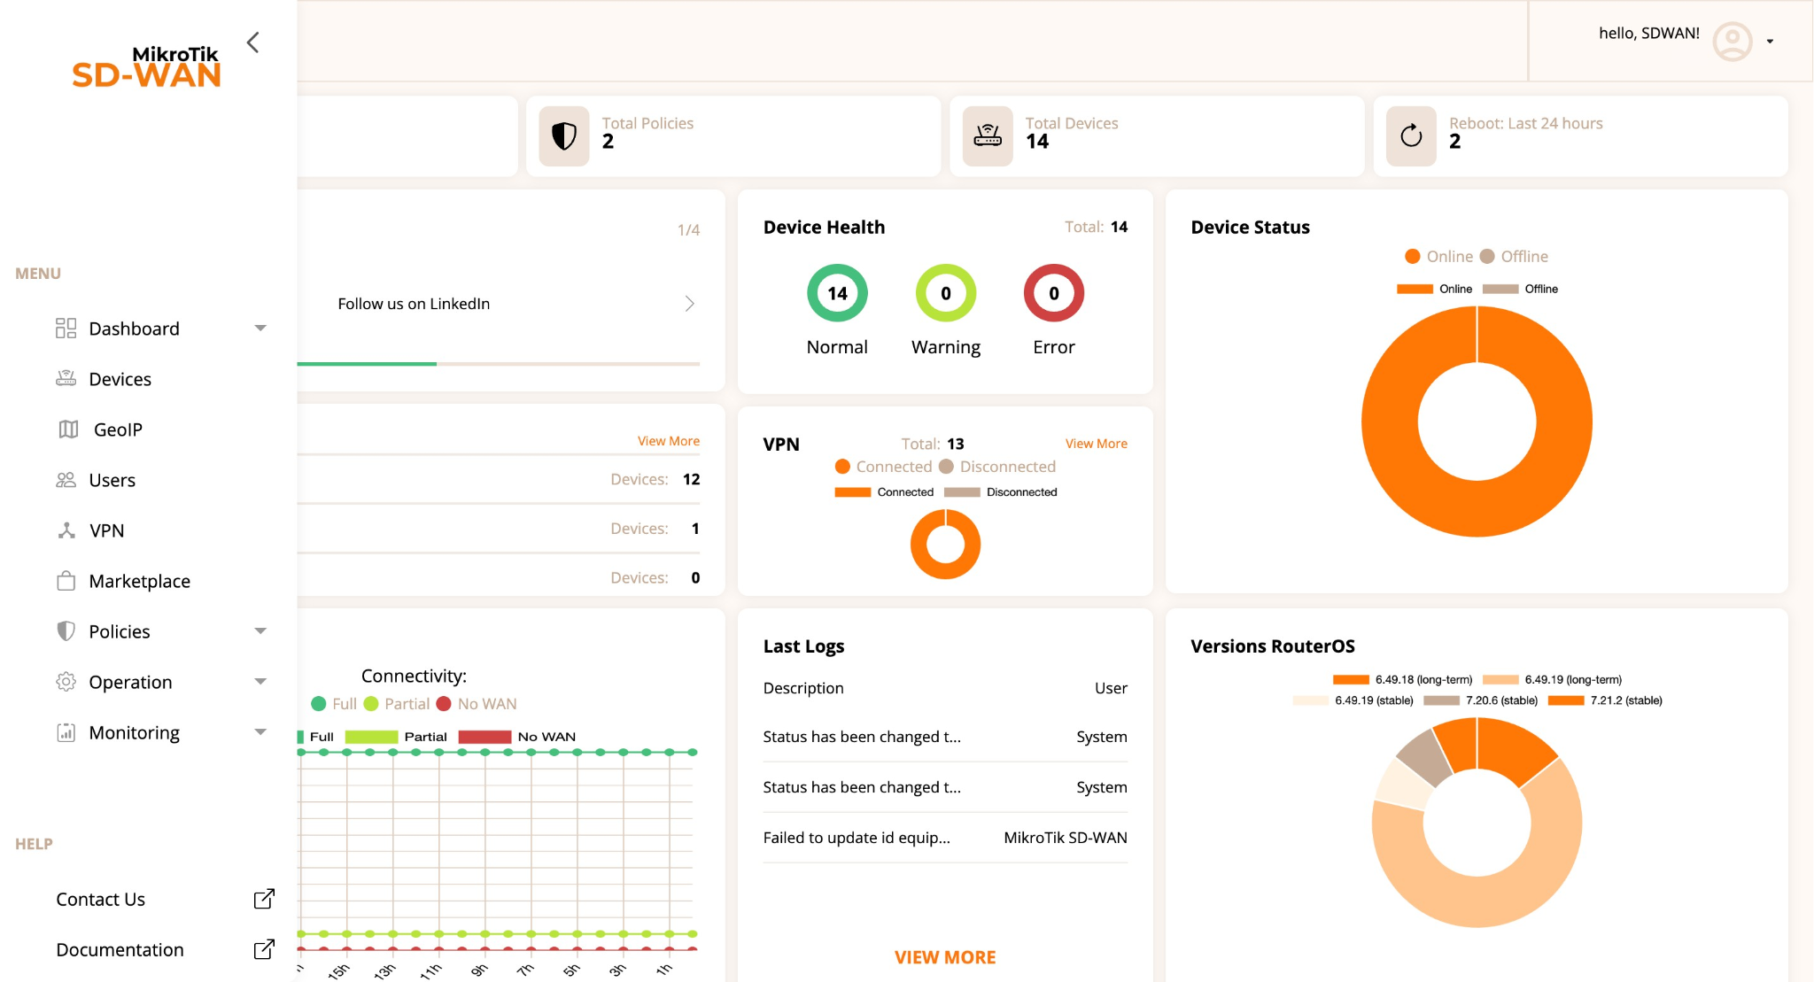Click the Dashboard grid icon
Image resolution: width=1814 pixels, height=982 pixels.
tap(66, 329)
